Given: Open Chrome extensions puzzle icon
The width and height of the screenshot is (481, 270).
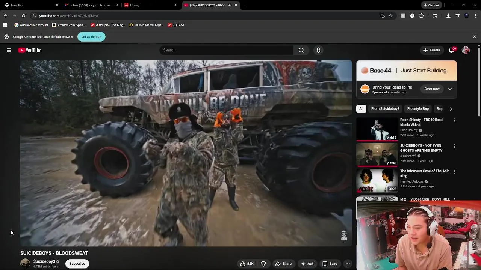Looking at the screenshot, I should pos(421,16).
